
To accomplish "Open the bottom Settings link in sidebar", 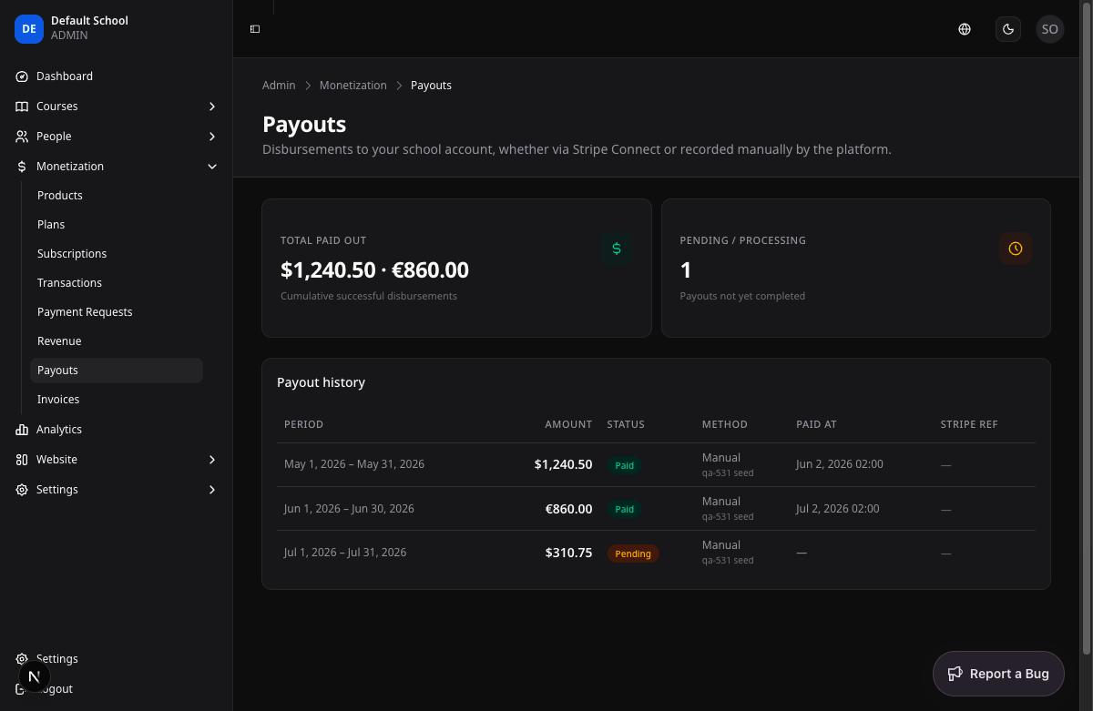I will click(117, 659).
